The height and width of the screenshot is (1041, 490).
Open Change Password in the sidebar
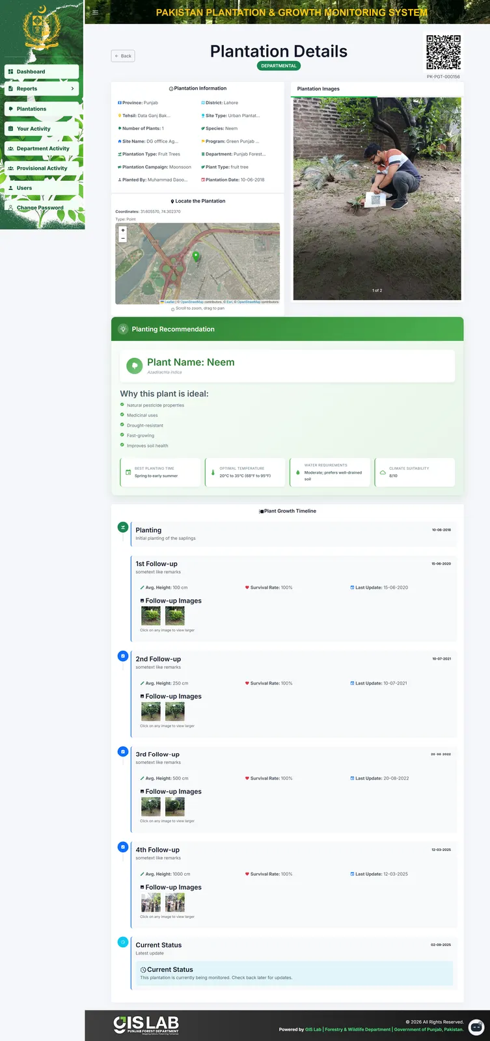point(42,208)
